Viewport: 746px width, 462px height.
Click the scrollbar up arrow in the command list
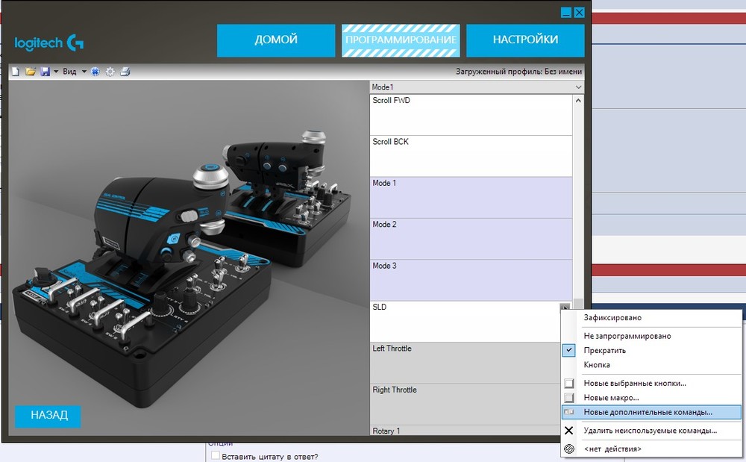click(578, 101)
